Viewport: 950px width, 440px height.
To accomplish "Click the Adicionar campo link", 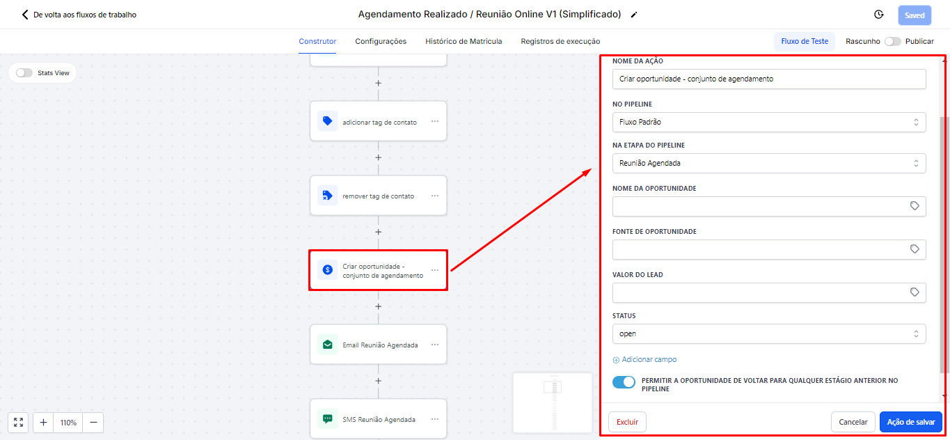I will pyautogui.click(x=644, y=360).
